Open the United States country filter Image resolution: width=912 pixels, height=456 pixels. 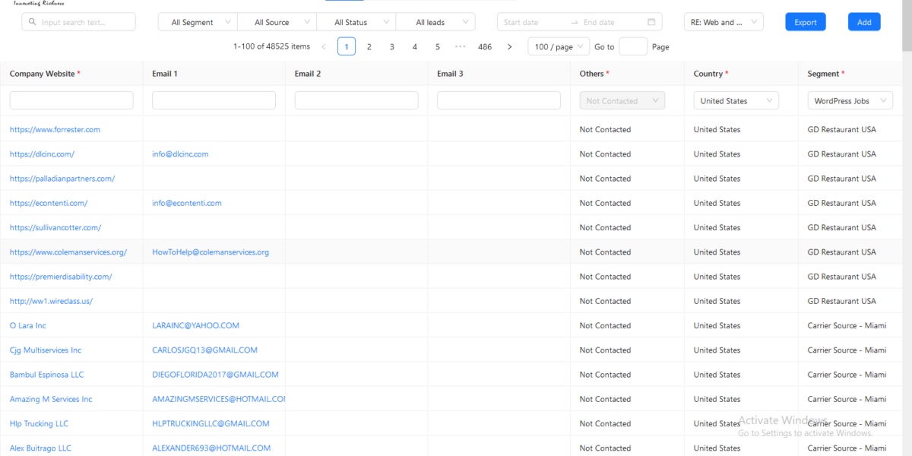[x=736, y=101]
